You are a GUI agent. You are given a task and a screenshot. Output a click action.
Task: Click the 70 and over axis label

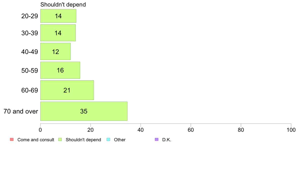point(21,111)
